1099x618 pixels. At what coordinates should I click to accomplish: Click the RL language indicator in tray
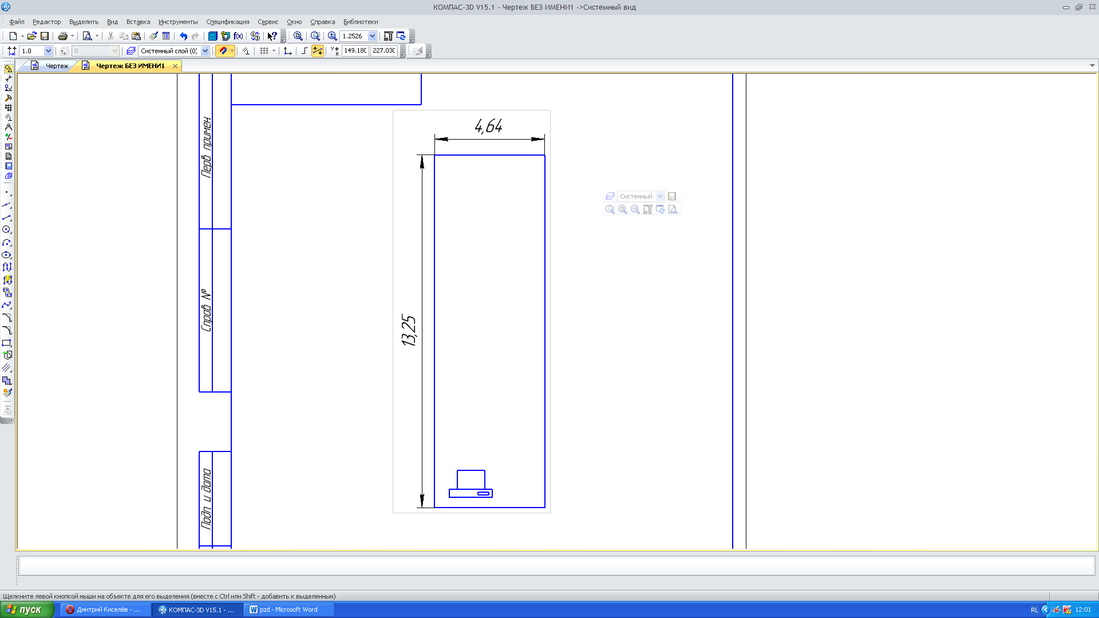tap(1034, 610)
